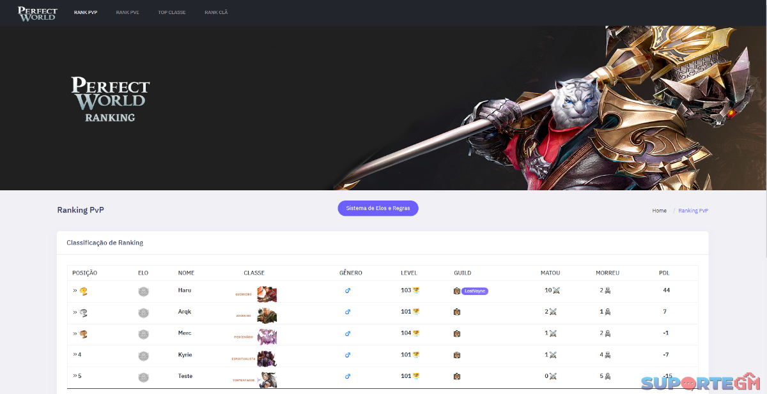Click the guild icon in Teste's row
Viewport: 767px width, 394px height.
[457, 376]
